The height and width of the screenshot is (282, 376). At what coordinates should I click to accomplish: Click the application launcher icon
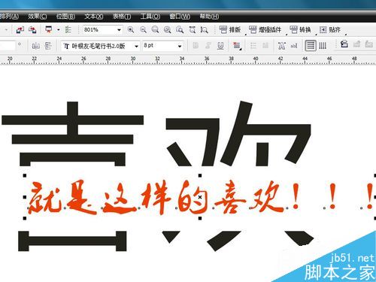(49, 29)
